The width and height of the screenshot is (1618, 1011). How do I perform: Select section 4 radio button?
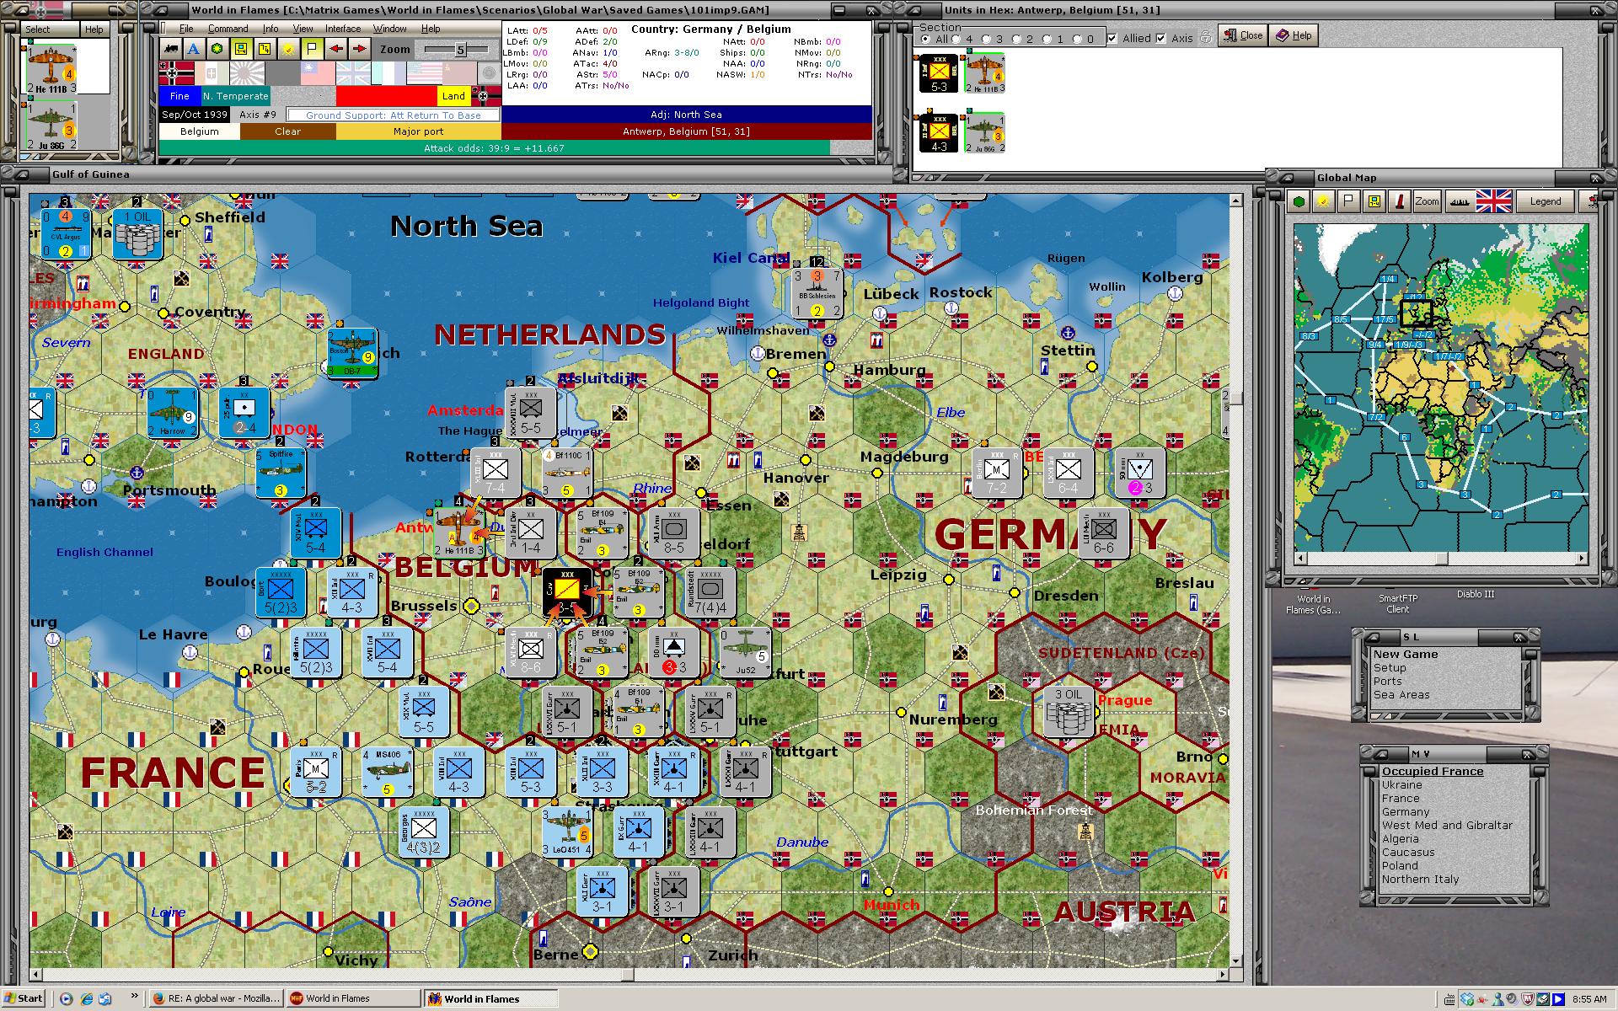coord(956,39)
